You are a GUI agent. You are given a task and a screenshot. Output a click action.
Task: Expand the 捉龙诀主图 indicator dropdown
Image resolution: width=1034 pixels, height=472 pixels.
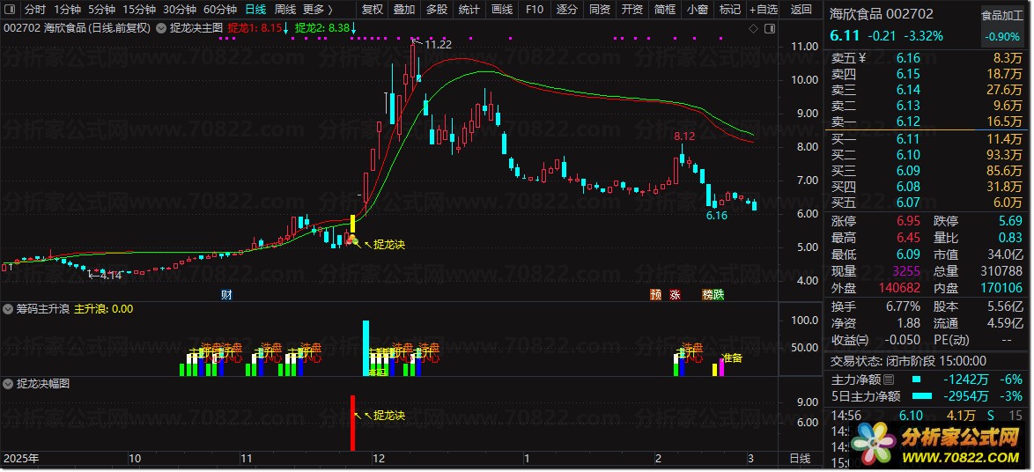coord(161,28)
